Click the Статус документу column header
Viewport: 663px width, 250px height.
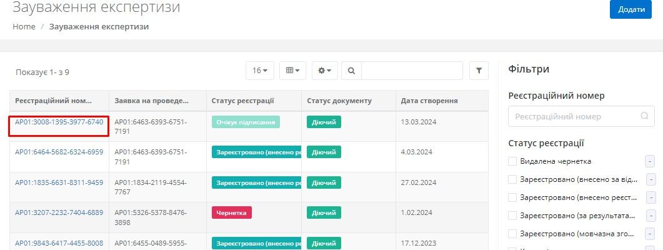339,101
